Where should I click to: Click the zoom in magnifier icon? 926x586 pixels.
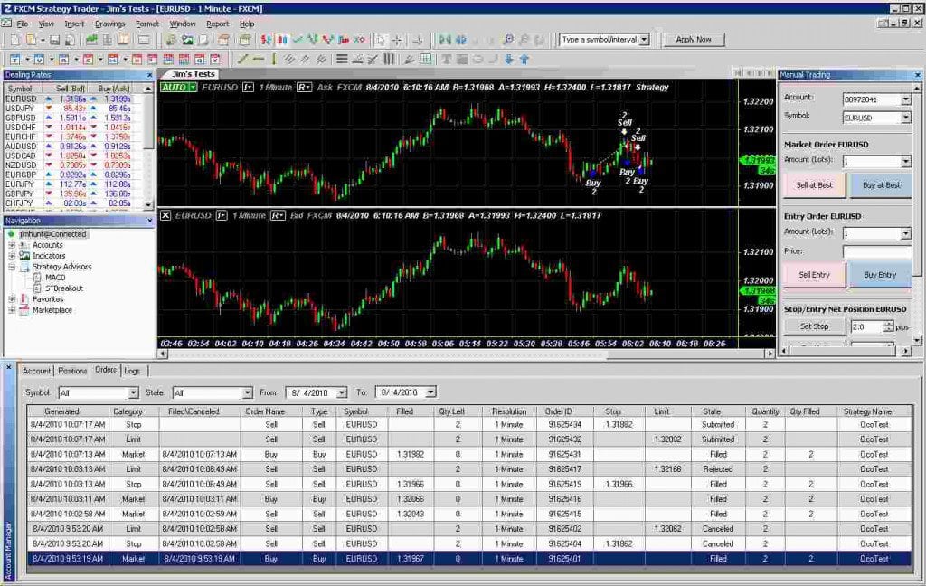[508, 40]
